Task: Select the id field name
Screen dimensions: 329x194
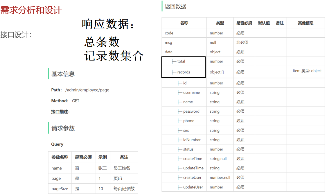Action: coord(185,83)
